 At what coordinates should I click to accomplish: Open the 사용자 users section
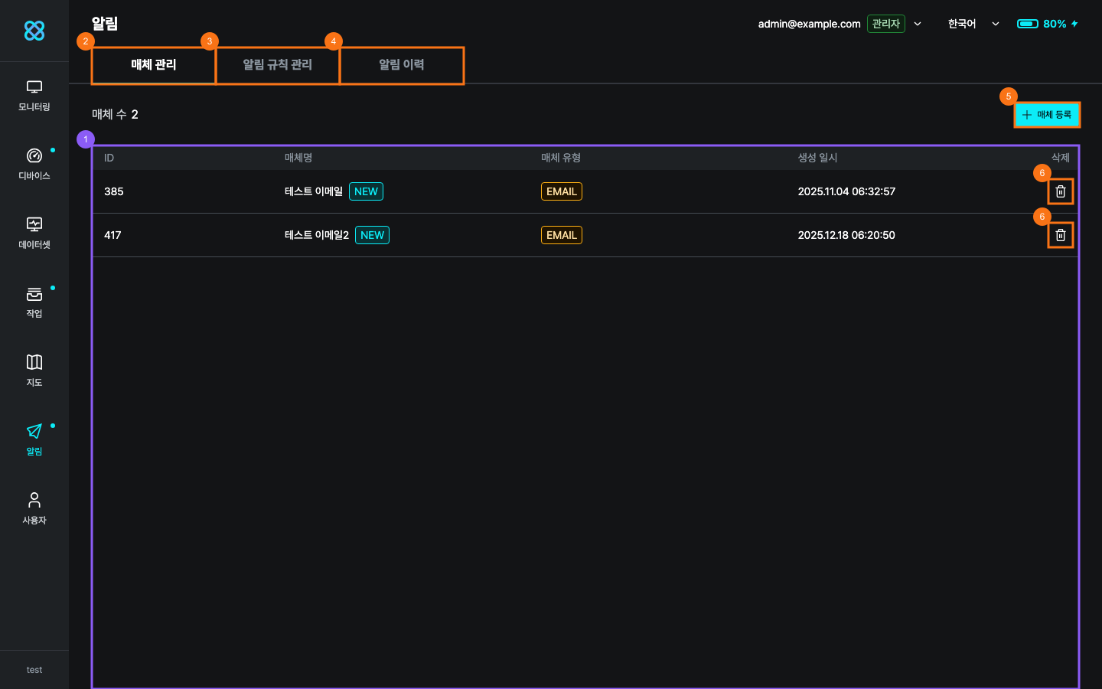(34, 509)
